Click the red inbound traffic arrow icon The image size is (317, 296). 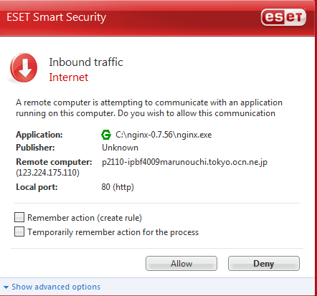24,68
